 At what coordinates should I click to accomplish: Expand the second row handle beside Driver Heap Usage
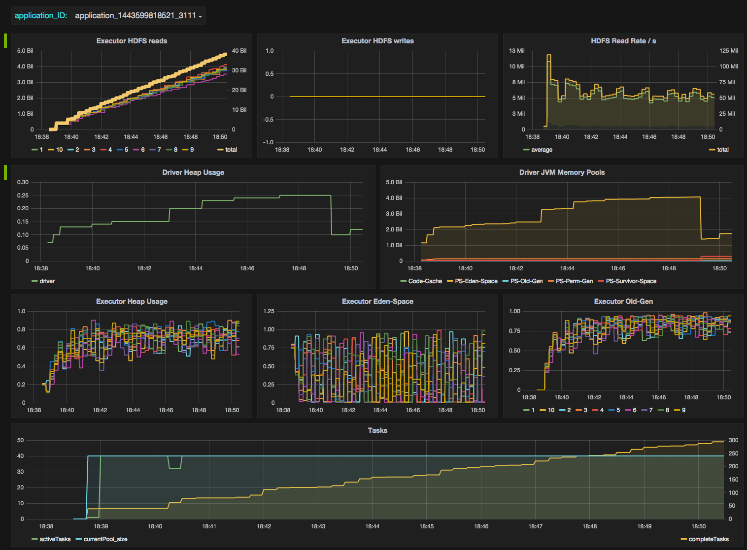[x=5, y=172]
